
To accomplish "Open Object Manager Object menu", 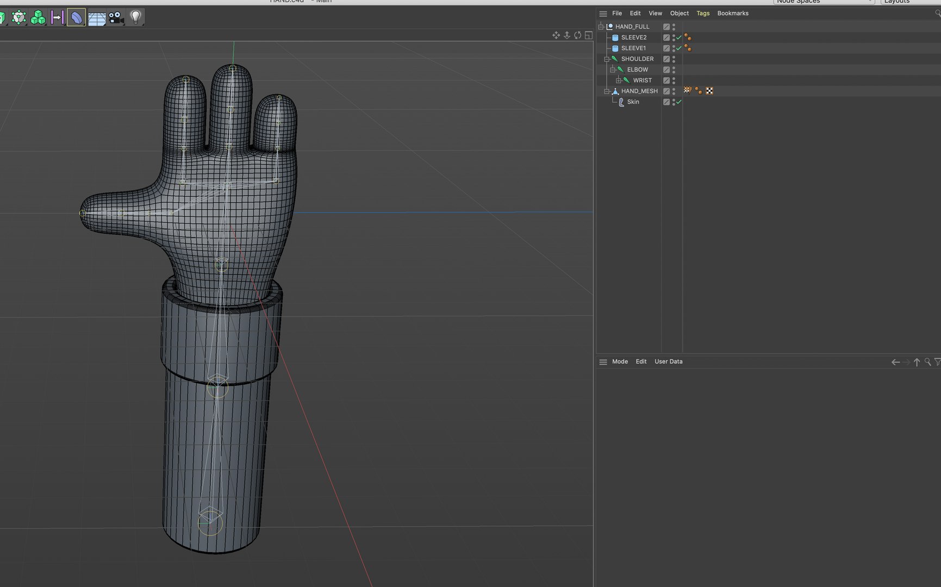I will click(679, 14).
